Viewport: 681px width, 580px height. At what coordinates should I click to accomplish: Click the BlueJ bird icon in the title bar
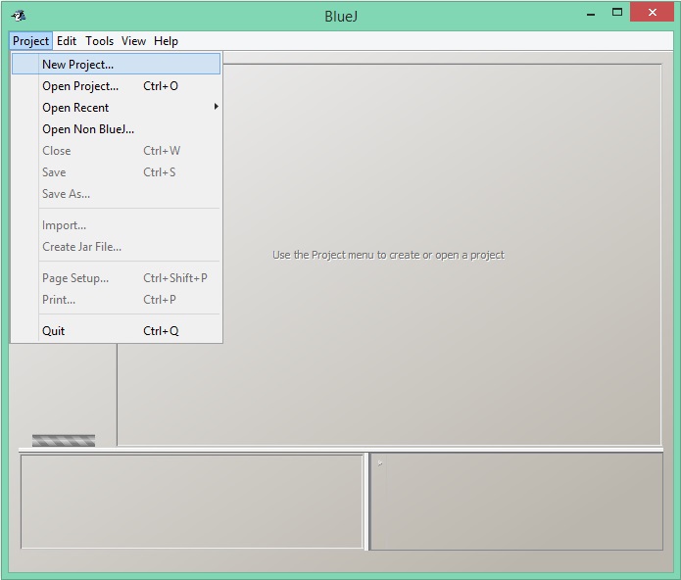pyautogui.click(x=19, y=16)
